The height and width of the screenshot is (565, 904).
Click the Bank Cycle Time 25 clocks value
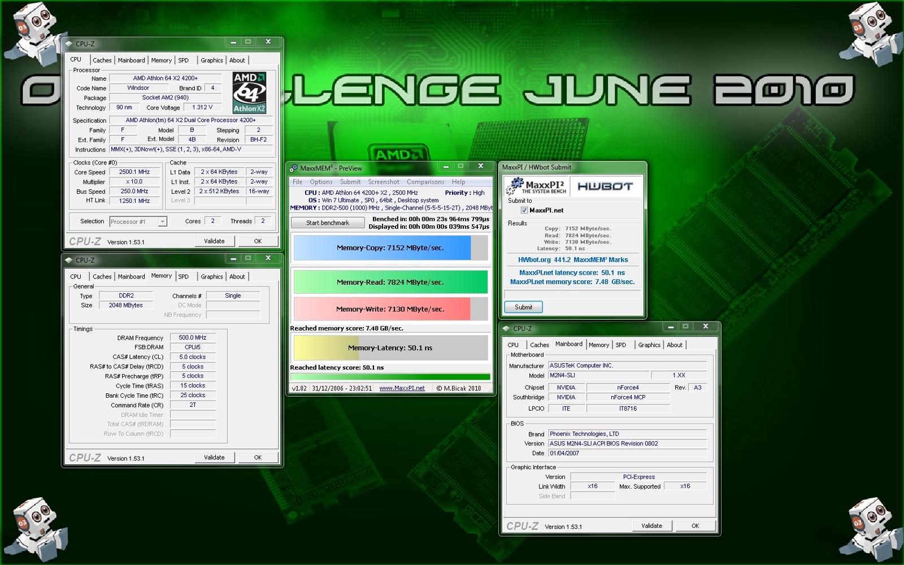[x=193, y=395]
